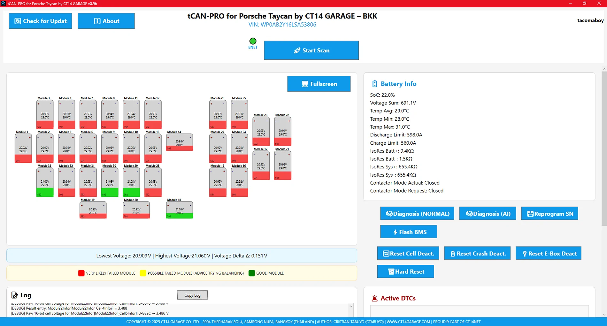Click the Active DTCs alarm icon
607x326 pixels.
374,298
